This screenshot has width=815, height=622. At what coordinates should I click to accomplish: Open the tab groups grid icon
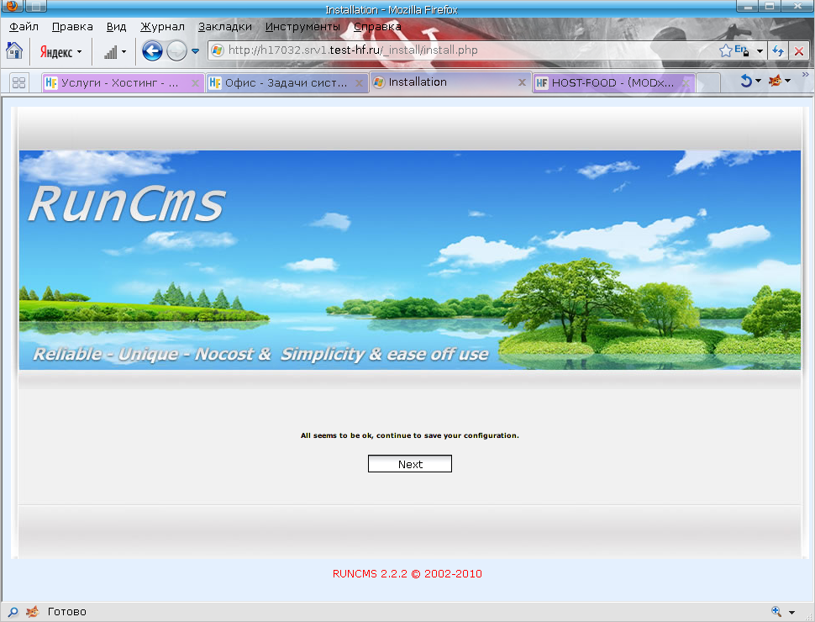pos(18,82)
